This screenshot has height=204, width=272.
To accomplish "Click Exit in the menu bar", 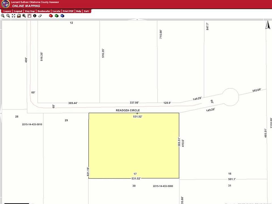I will [x=86, y=11].
